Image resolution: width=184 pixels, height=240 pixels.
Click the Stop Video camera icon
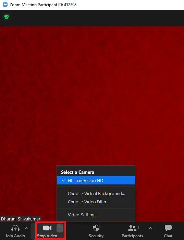point(47,228)
